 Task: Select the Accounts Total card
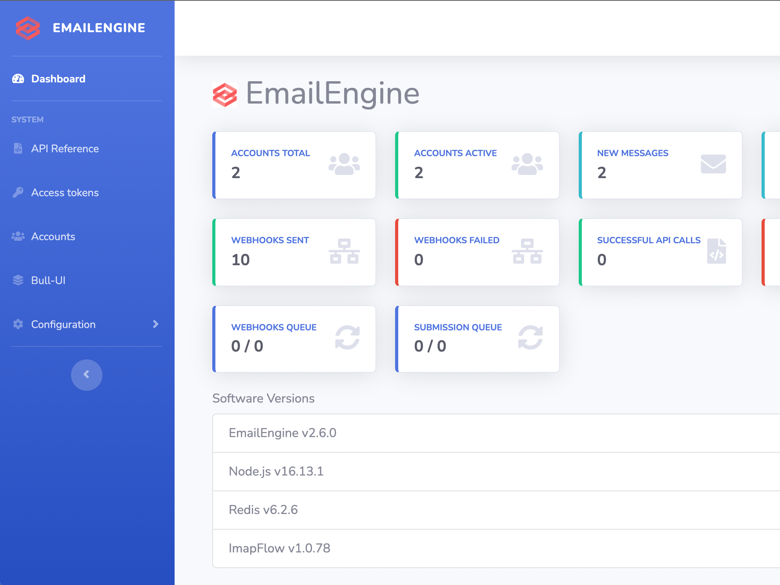click(294, 165)
